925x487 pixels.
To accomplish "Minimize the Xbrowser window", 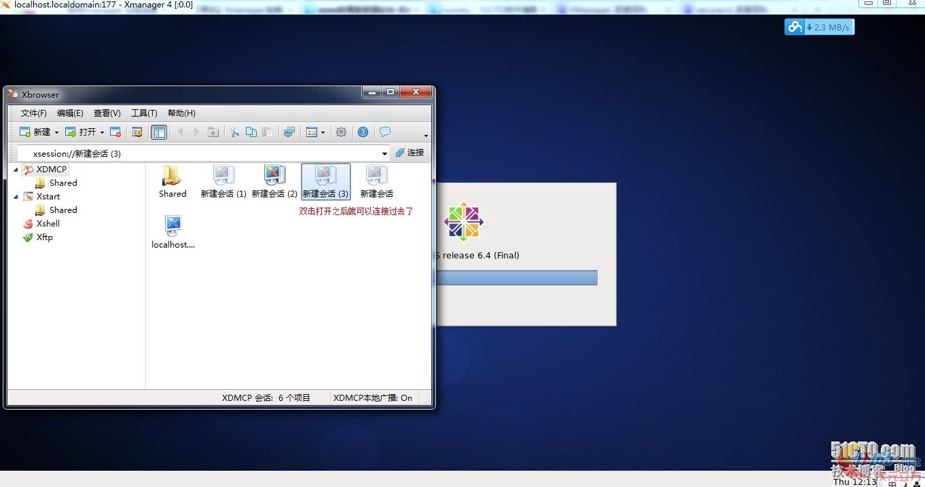I will point(371,92).
